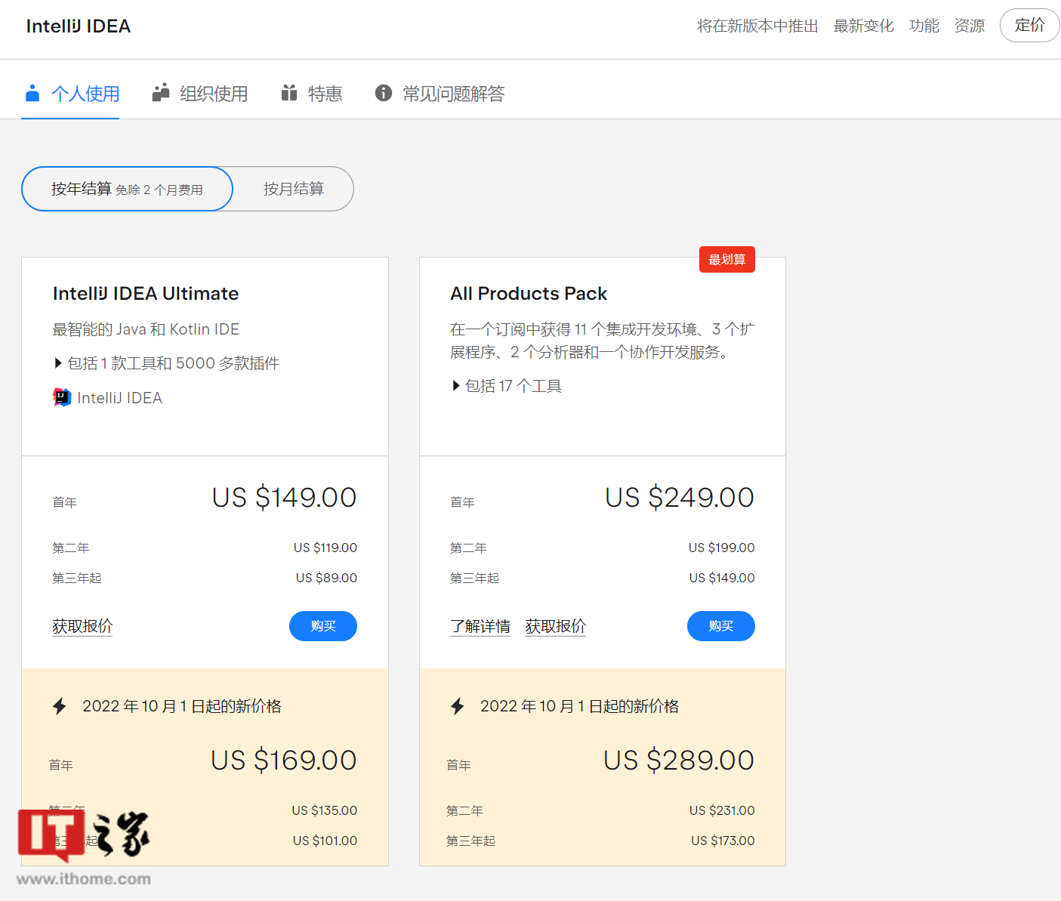Click 购买 for All Products Pack

pos(721,626)
